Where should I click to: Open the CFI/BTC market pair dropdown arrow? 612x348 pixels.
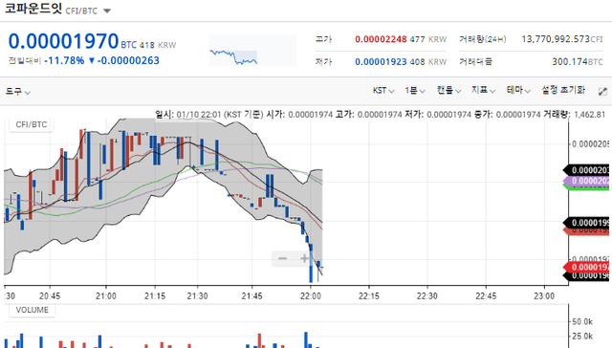pos(107,11)
